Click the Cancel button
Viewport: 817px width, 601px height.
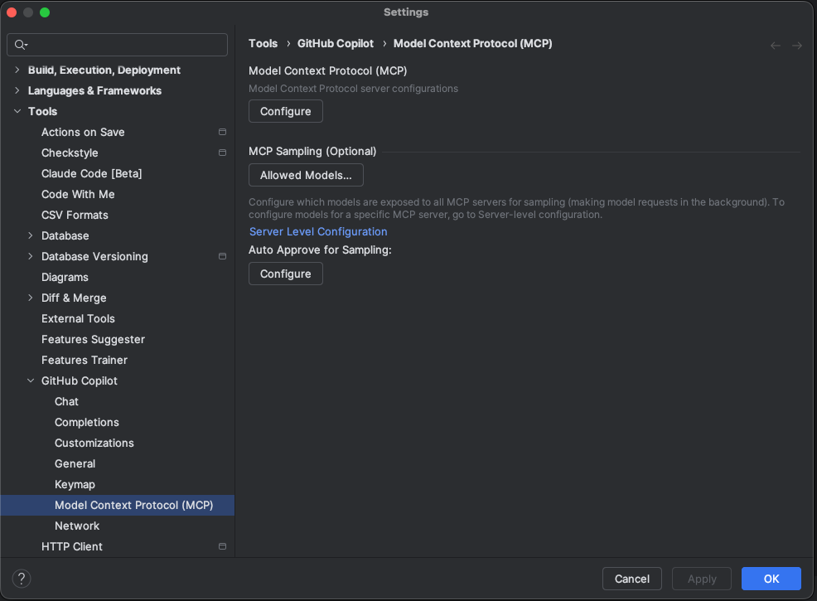coord(632,579)
